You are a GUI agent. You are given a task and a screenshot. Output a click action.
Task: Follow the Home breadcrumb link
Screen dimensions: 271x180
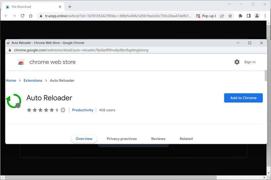11,80
